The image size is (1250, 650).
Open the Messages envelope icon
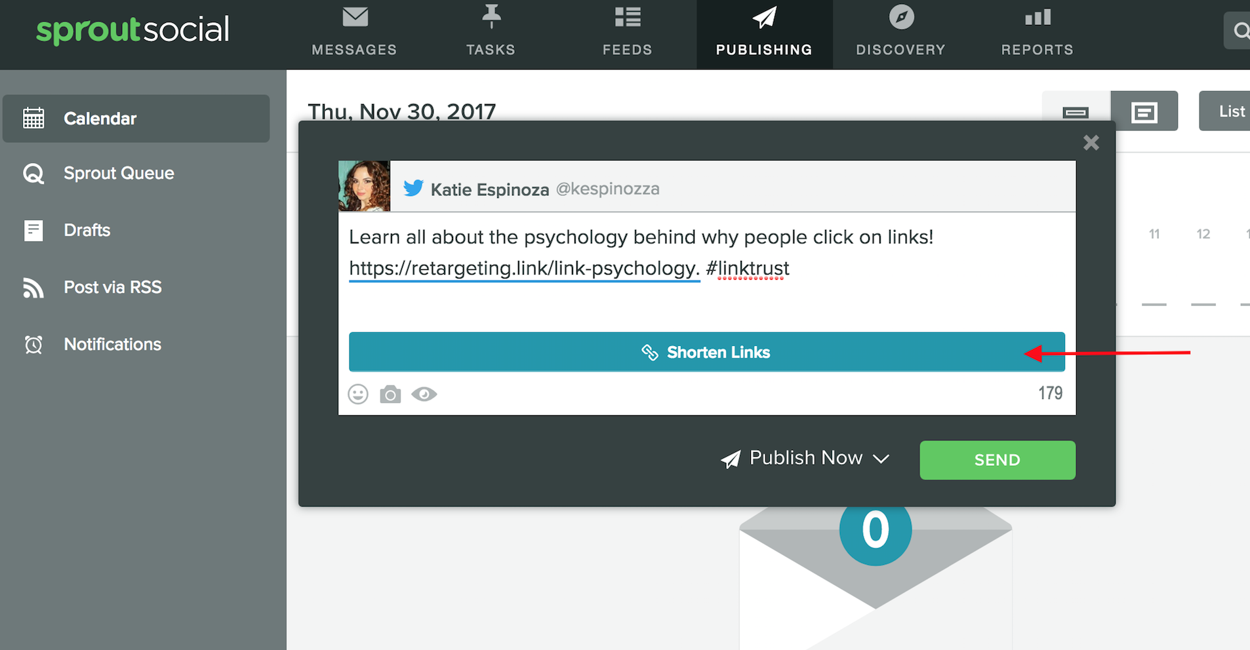pyautogui.click(x=355, y=17)
